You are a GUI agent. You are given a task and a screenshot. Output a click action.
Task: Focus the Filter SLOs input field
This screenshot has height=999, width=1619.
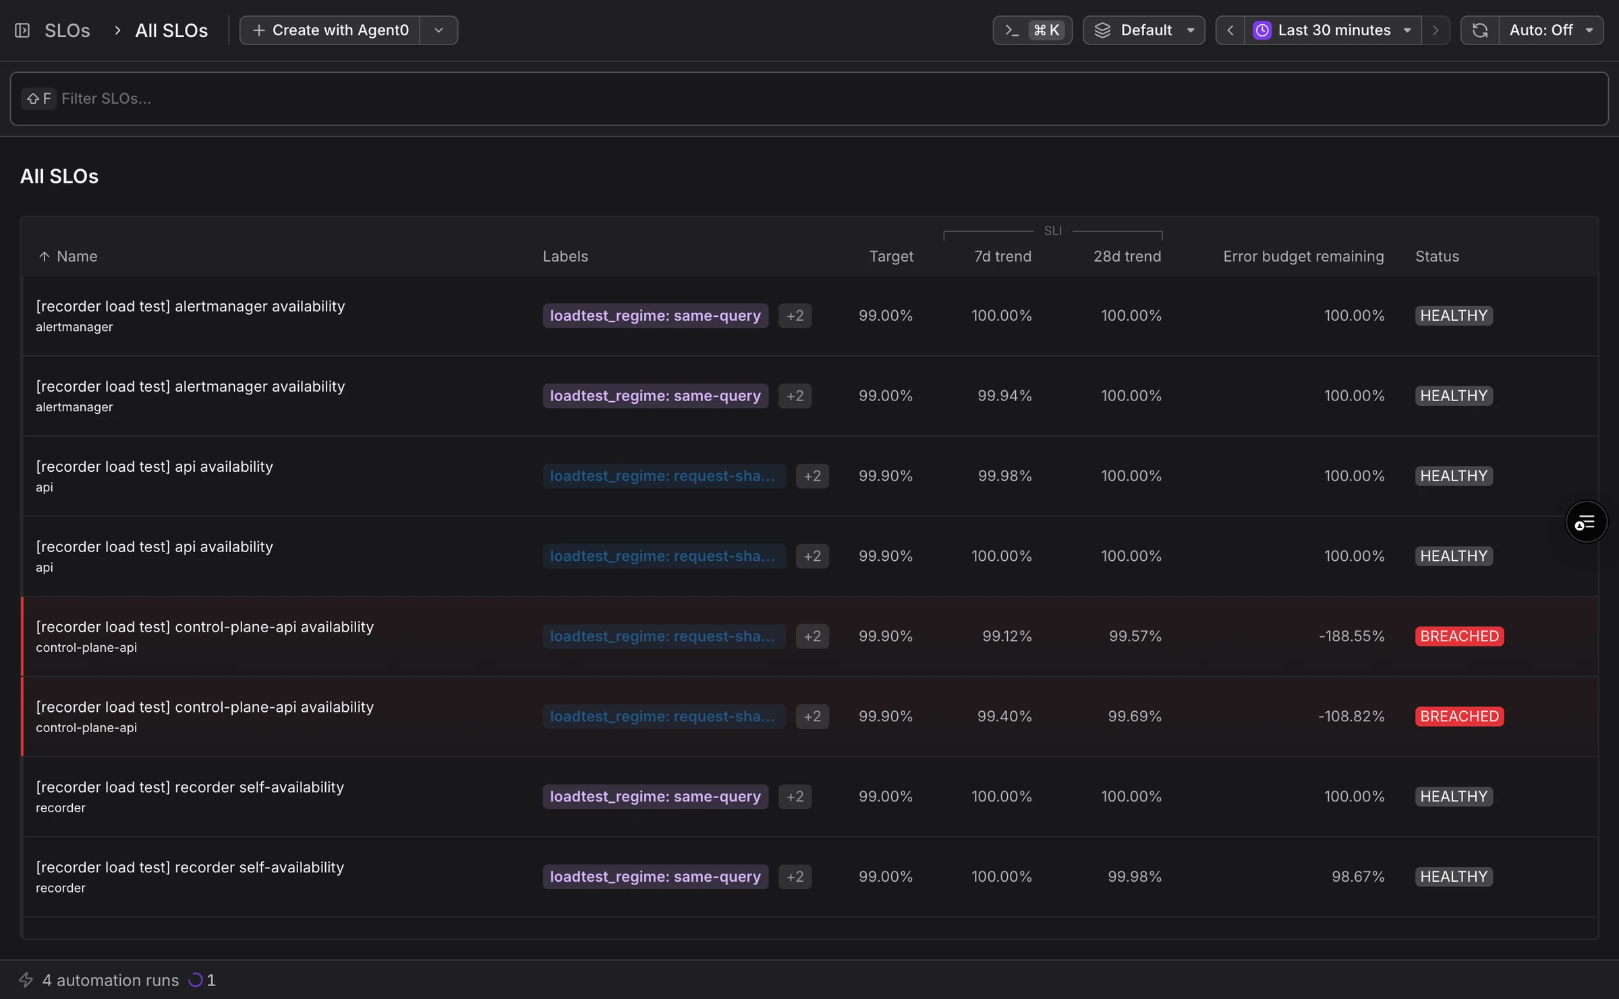click(809, 98)
